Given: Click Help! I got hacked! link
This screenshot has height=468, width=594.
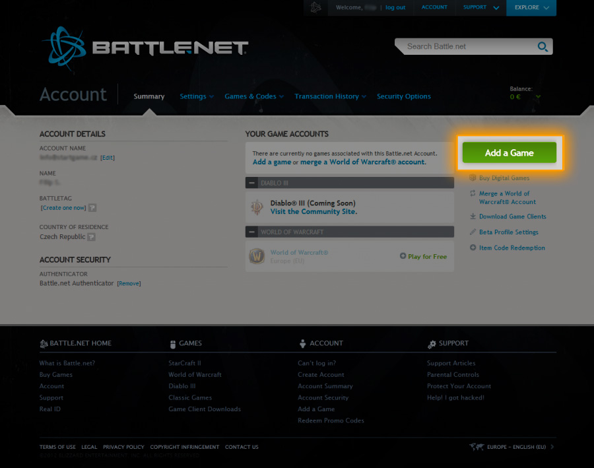Looking at the screenshot, I should [455, 397].
